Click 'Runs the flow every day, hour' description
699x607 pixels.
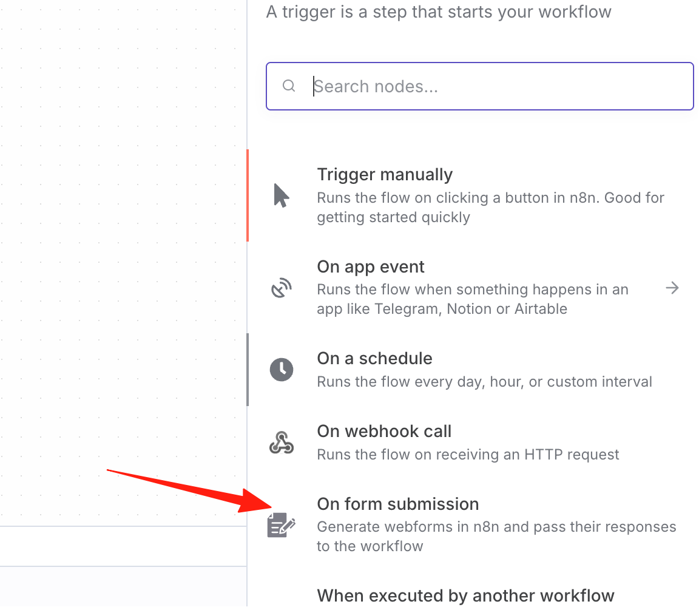tap(484, 382)
